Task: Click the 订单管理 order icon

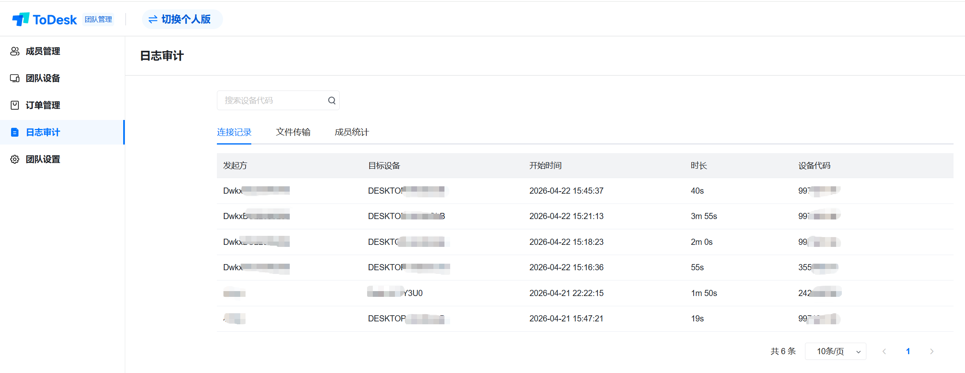Action: [15, 105]
